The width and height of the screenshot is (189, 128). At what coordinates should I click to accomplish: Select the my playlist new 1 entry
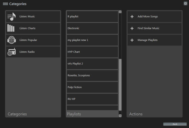click(x=92, y=40)
